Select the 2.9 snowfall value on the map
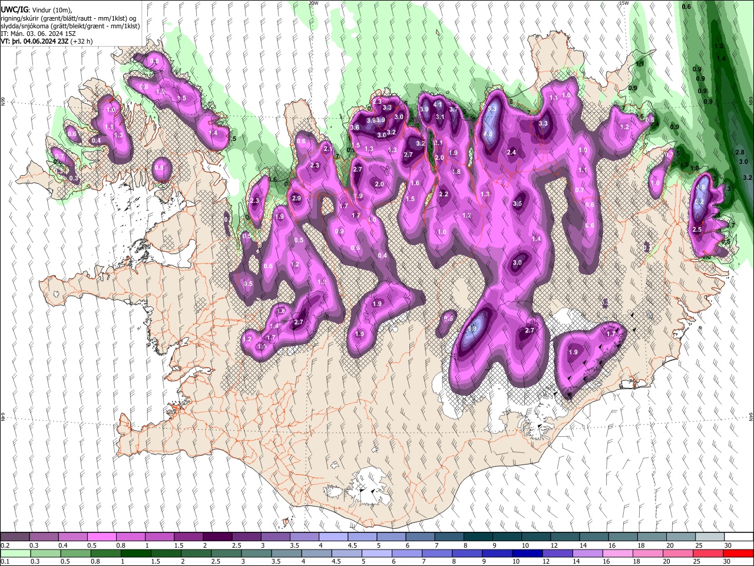 pyautogui.click(x=296, y=198)
